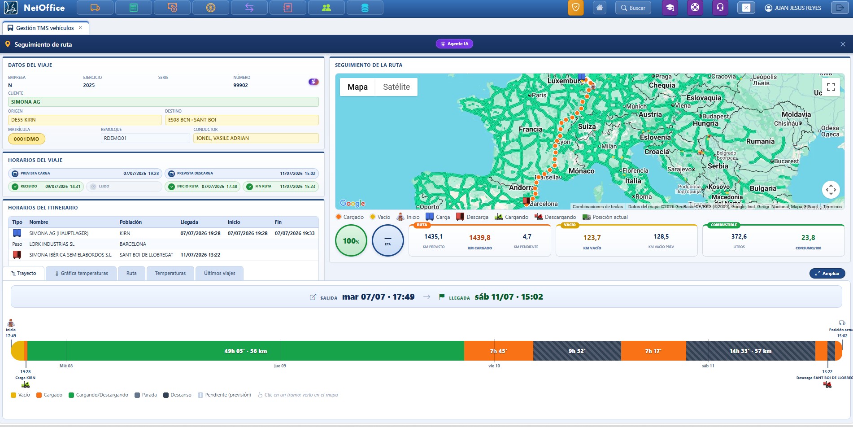Click the X box icon in header
The width and height of the screenshot is (853, 427).
click(746, 8)
